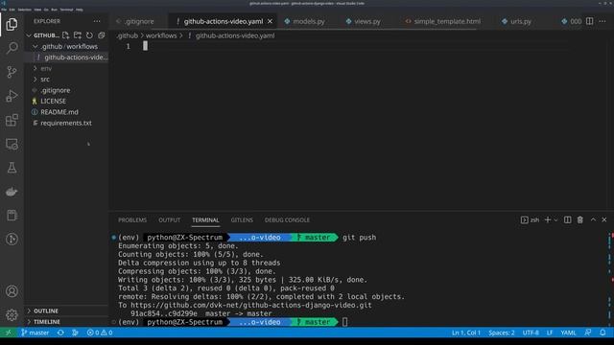This screenshot has height=345, width=614.
Task: Open the OUTPUT panel tab
Action: [x=169, y=220]
